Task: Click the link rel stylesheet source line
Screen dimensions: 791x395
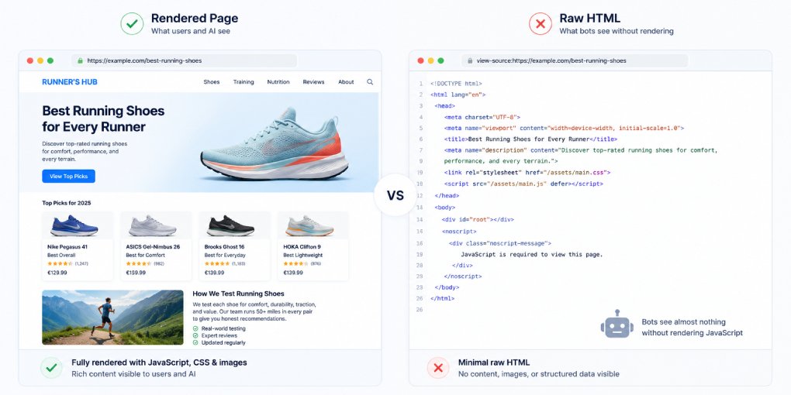Action: [527, 172]
